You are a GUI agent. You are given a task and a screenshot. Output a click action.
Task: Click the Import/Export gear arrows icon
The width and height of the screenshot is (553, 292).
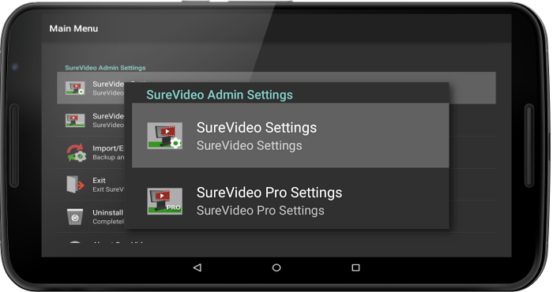point(77,152)
